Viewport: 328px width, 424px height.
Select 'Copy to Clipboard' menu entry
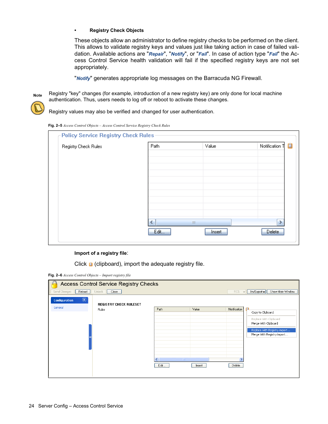(263, 312)
